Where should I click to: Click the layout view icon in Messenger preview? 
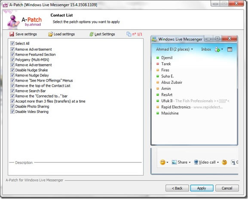[x=230, y=49]
